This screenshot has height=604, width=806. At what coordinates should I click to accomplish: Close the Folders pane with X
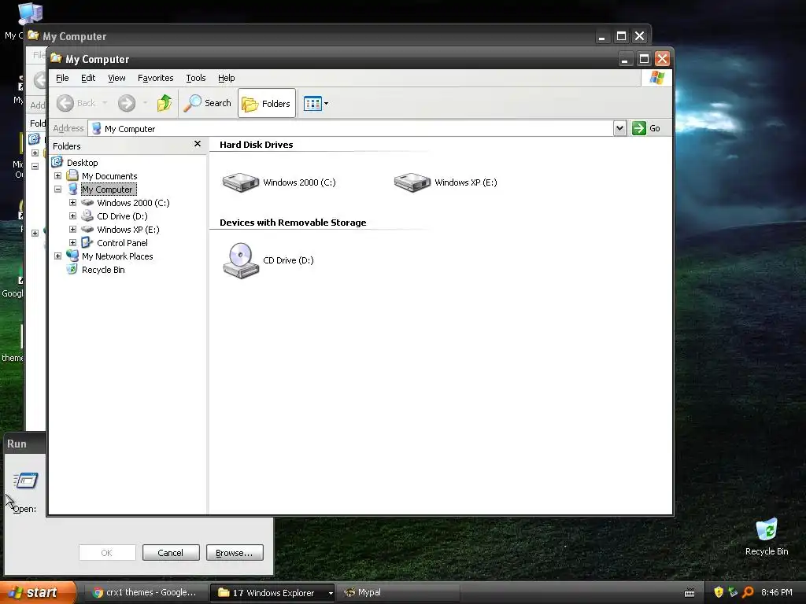click(198, 144)
